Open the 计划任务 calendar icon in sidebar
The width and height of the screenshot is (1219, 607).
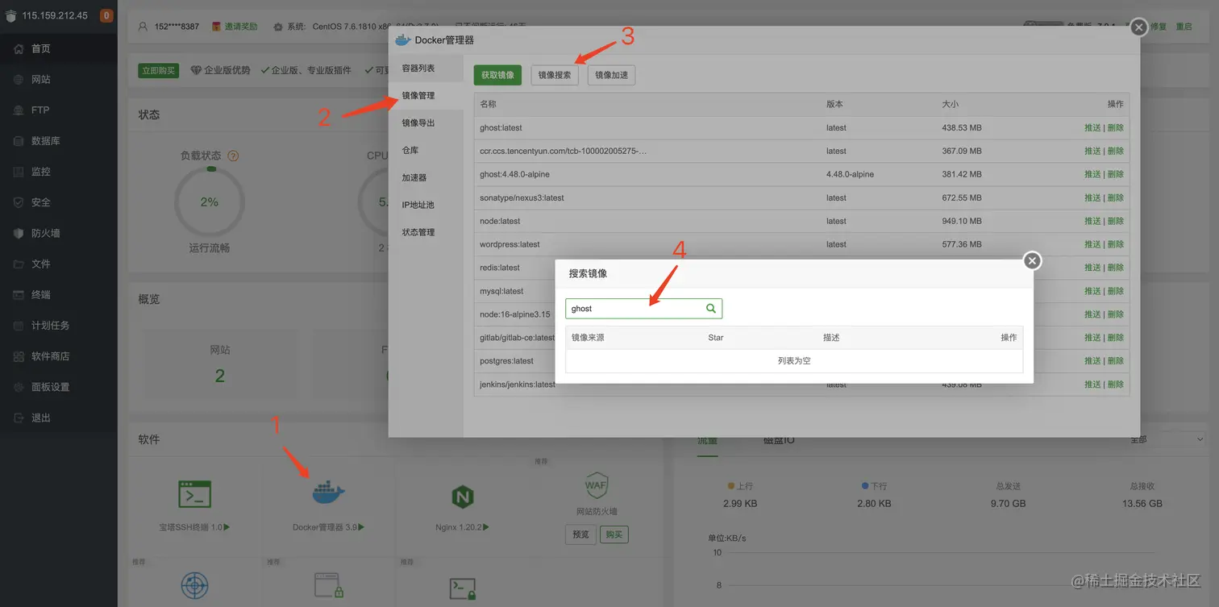18,326
